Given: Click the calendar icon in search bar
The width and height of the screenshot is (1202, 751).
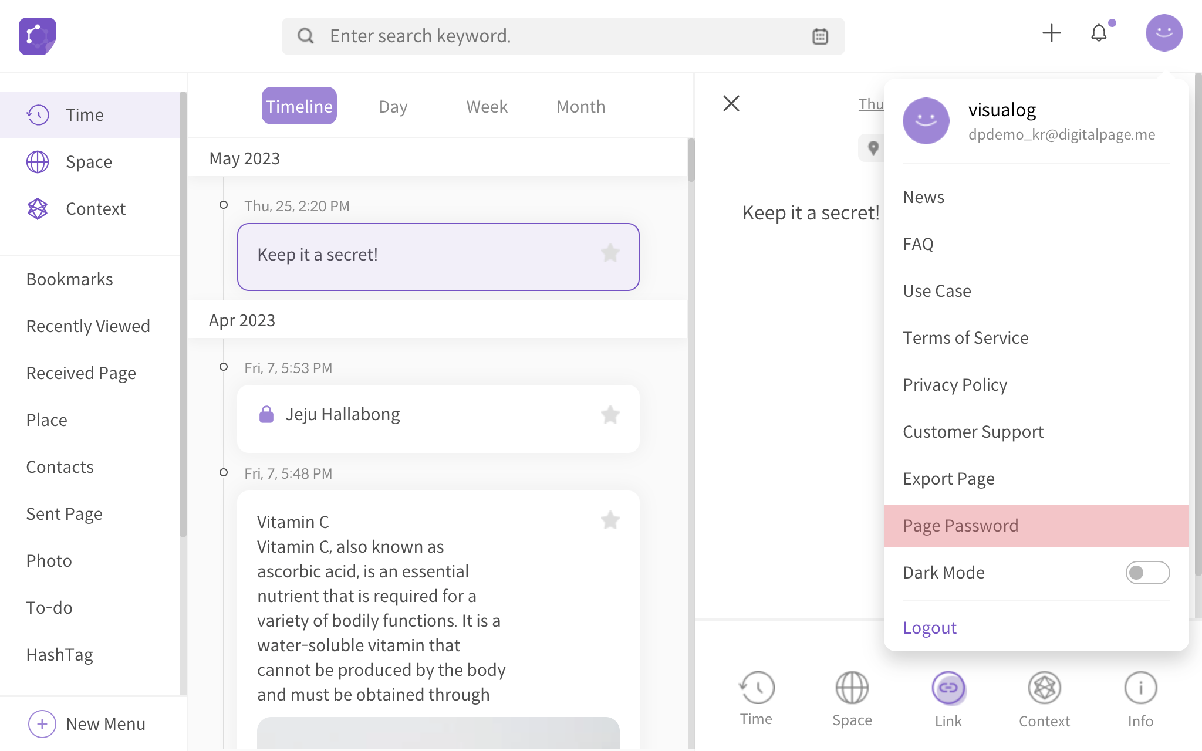Looking at the screenshot, I should (820, 36).
